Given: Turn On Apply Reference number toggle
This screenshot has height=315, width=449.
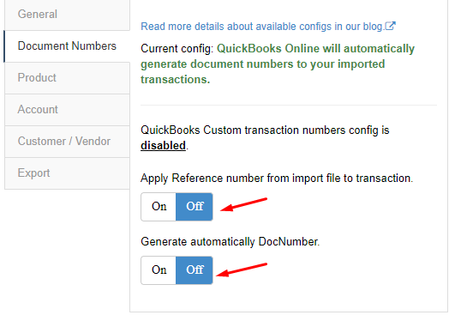Looking at the screenshot, I should pos(159,207).
